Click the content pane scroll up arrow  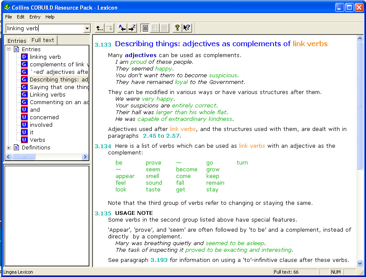click(360, 39)
